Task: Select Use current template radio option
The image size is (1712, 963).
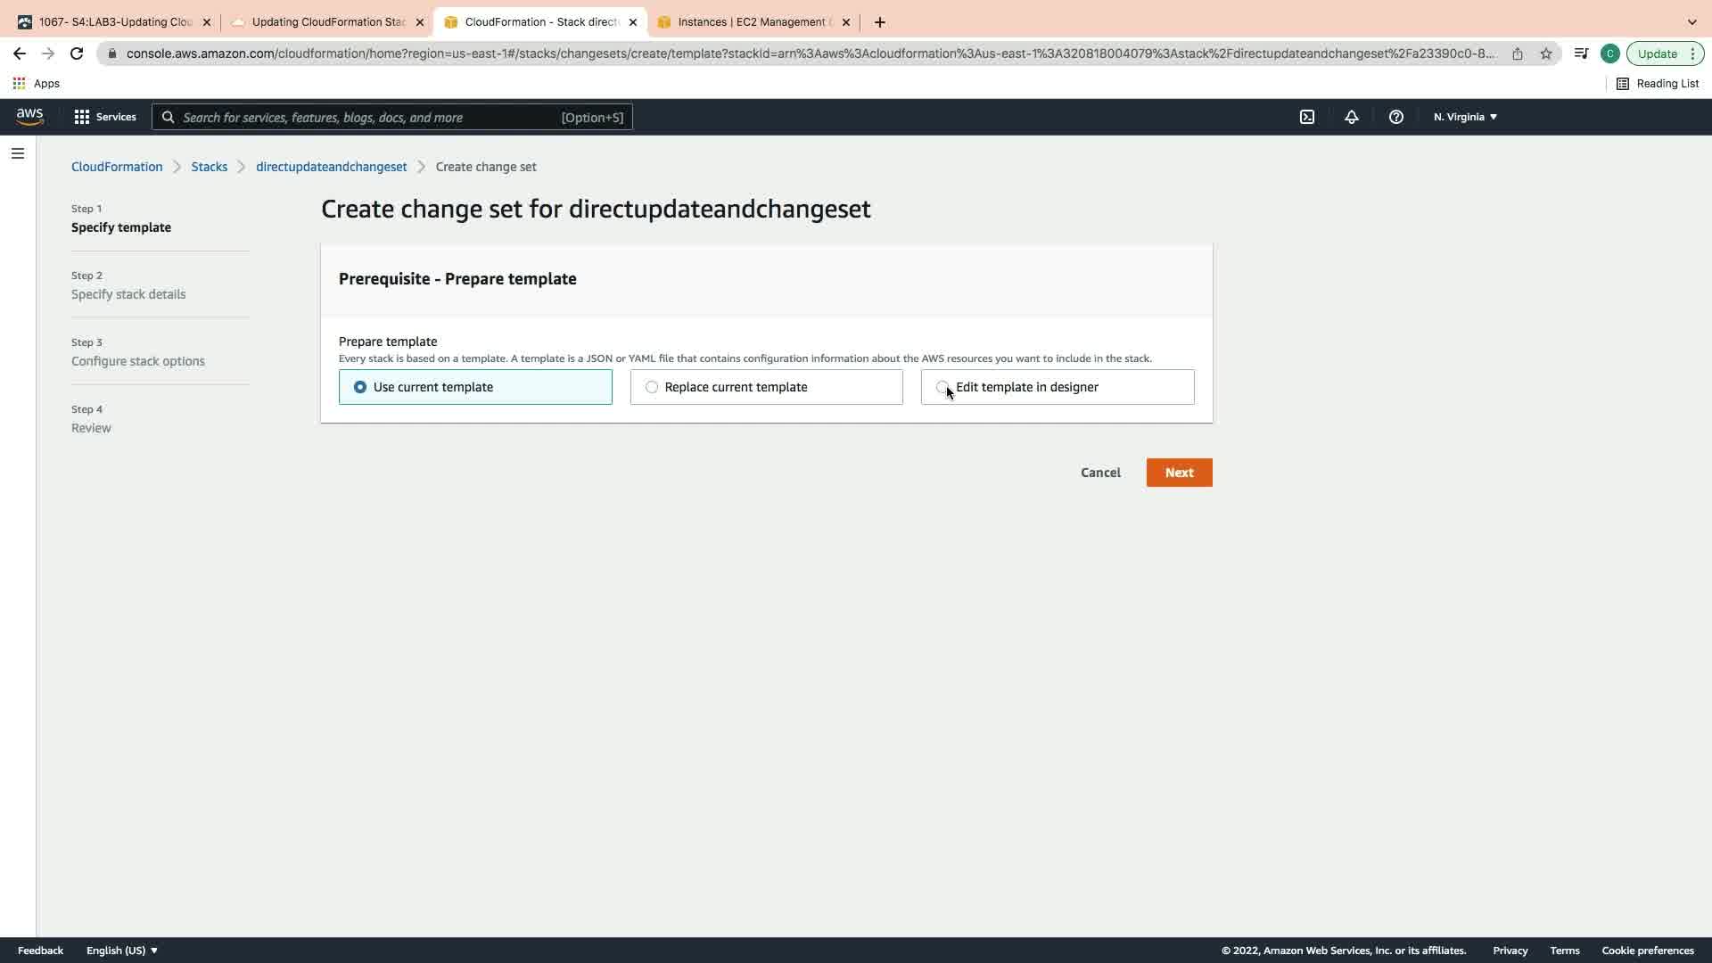Action: [360, 387]
